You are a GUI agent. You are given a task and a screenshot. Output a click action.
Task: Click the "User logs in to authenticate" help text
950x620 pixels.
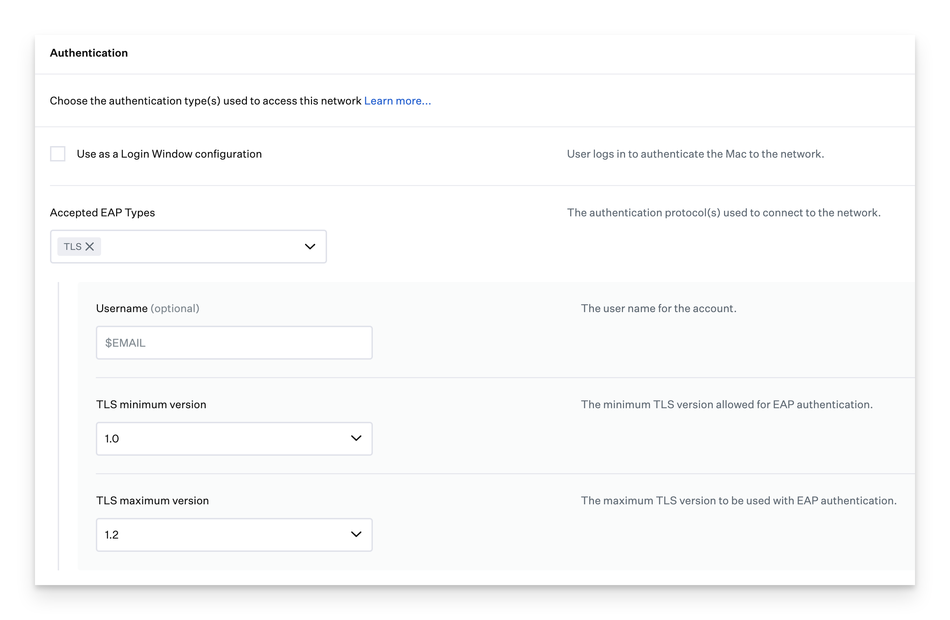(695, 154)
